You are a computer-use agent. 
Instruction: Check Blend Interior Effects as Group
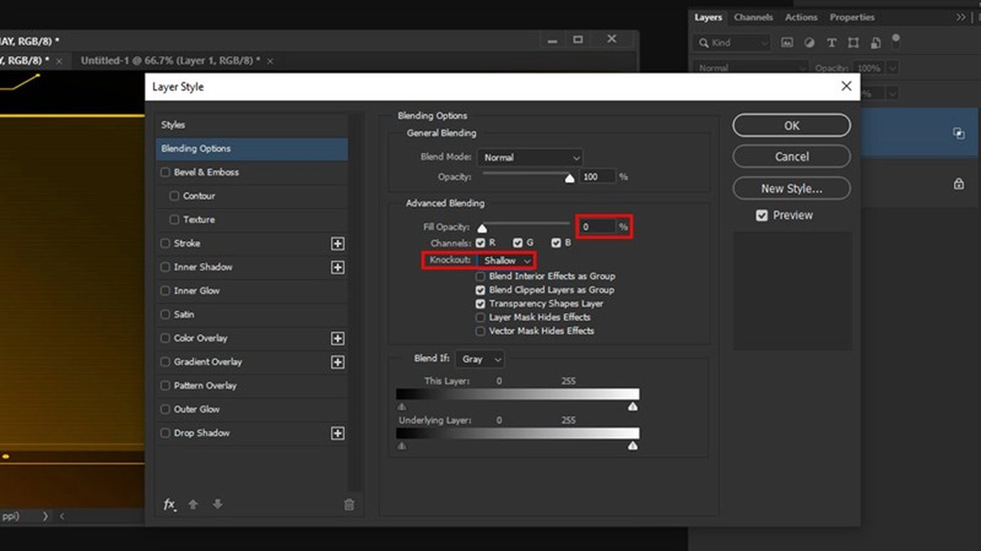pos(481,276)
